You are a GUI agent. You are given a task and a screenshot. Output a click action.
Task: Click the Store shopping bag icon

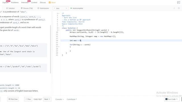pos(50,3)
